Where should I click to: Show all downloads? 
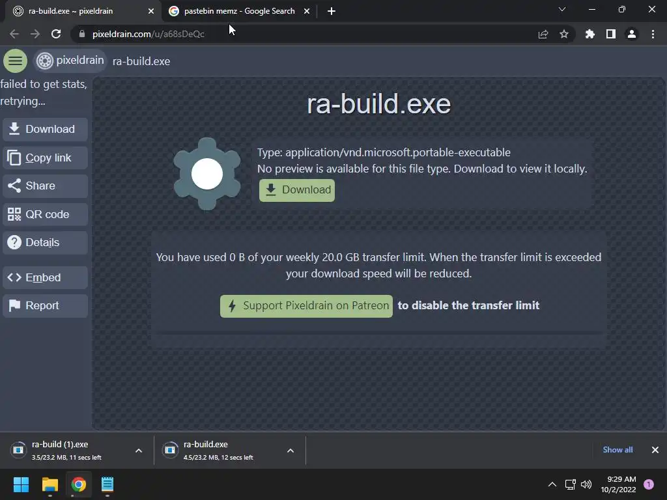point(617,450)
